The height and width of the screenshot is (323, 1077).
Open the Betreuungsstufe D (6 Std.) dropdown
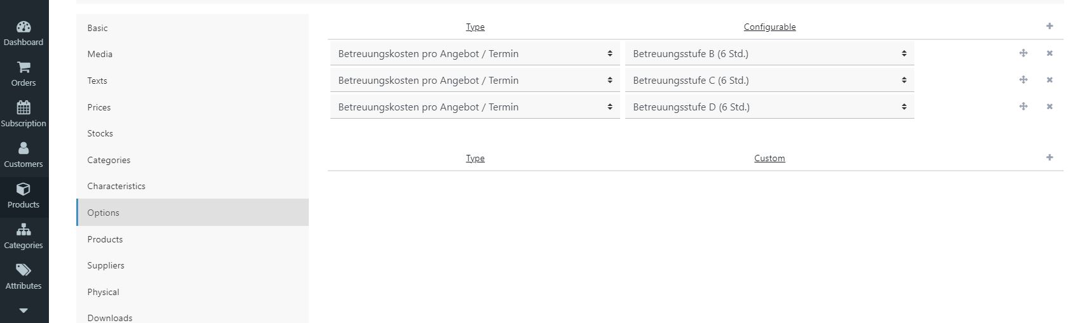tap(769, 107)
